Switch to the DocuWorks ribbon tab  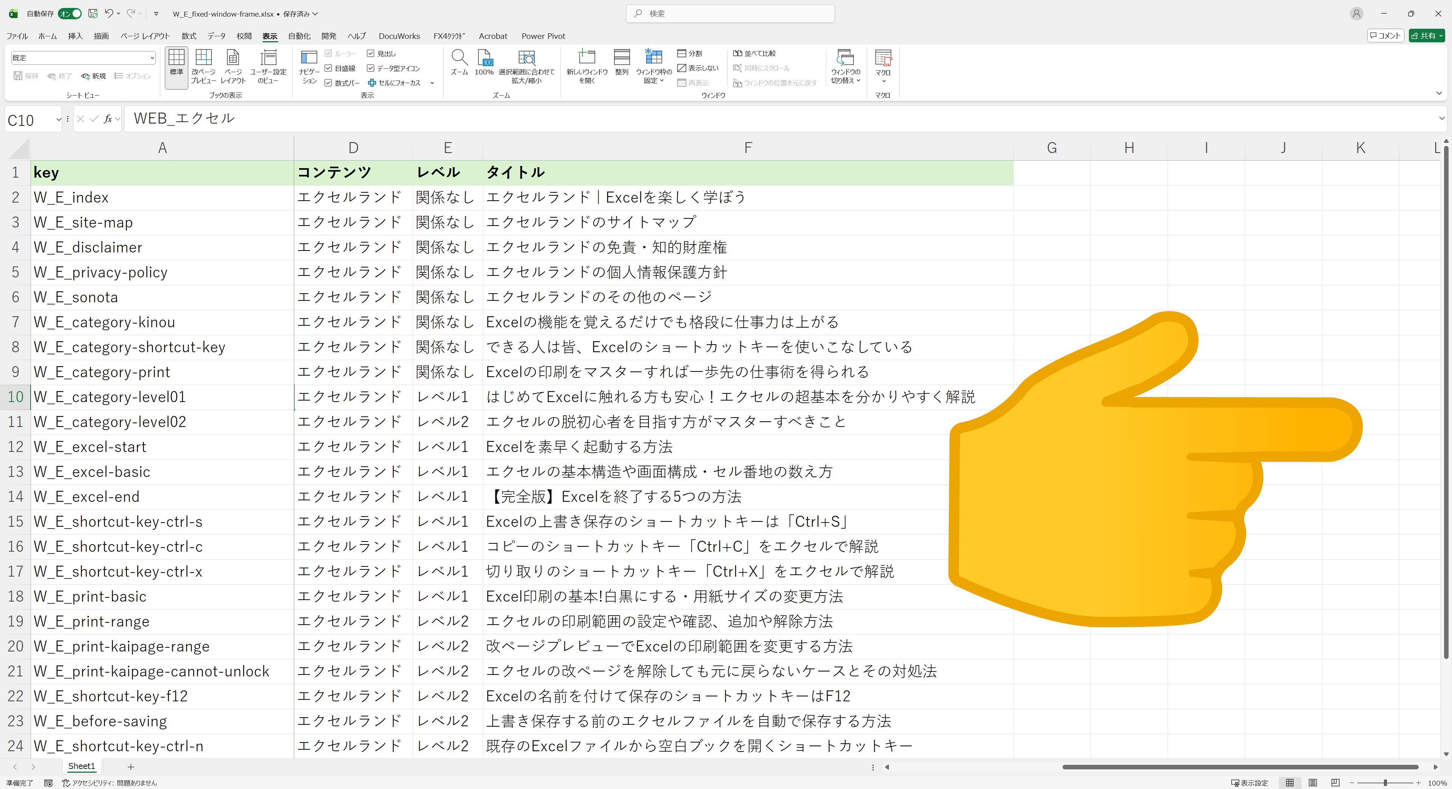pyautogui.click(x=399, y=36)
